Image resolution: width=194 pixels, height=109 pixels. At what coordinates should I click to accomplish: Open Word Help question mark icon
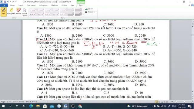tap(192, 5)
